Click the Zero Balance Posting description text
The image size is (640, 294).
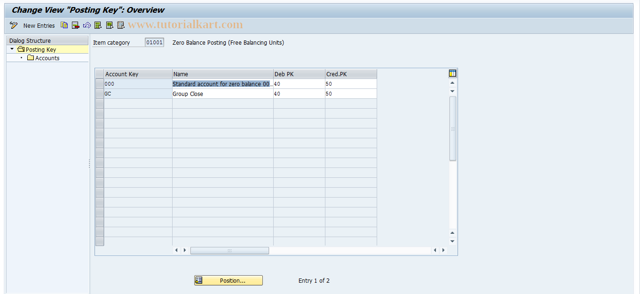click(228, 42)
